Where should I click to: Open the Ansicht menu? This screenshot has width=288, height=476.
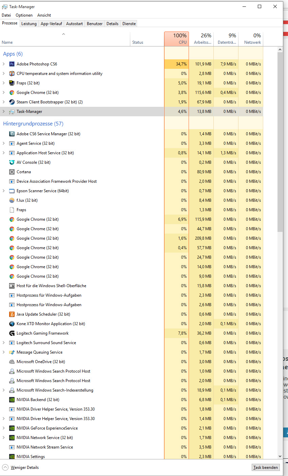(x=44, y=15)
